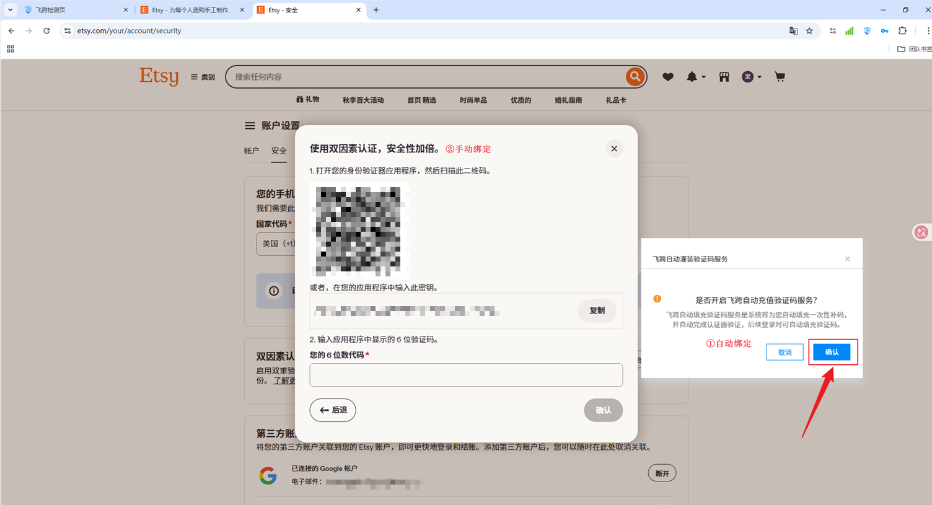This screenshot has width=932, height=505.
Task: Click the 是否开启飞跨自动充值验证码服务? text
Action: point(756,300)
